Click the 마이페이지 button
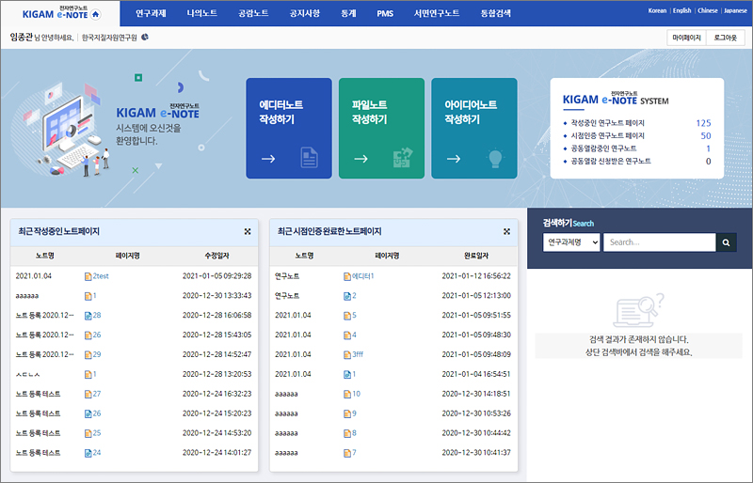753x483 pixels. 685,38
